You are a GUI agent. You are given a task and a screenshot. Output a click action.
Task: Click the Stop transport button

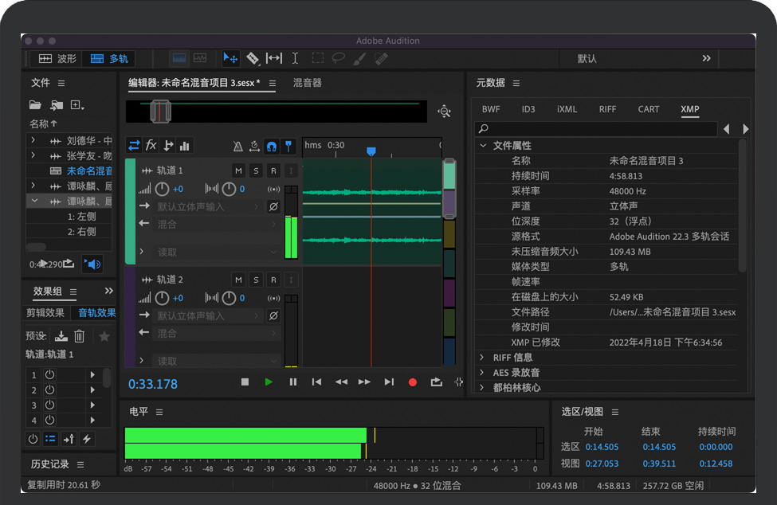click(245, 382)
